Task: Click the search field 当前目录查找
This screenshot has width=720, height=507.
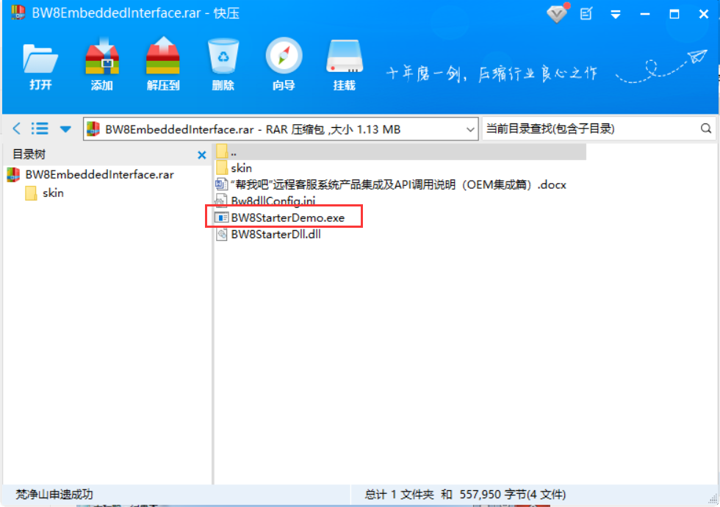Action: [x=591, y=129]
